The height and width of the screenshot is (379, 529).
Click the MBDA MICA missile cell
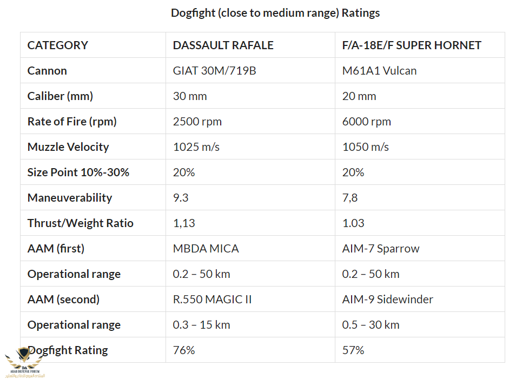point(206,249)
